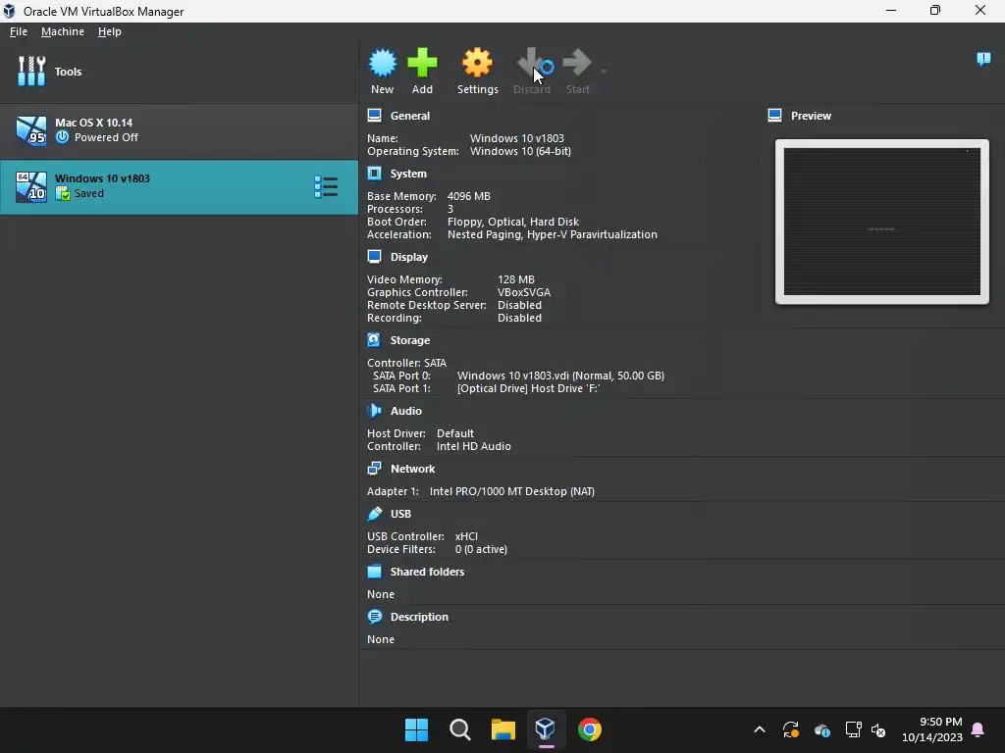Click the Intel HD Audio controller value
Image resolution: width=1005 pixels, height=753 pixels.
(x=474, y=446)
